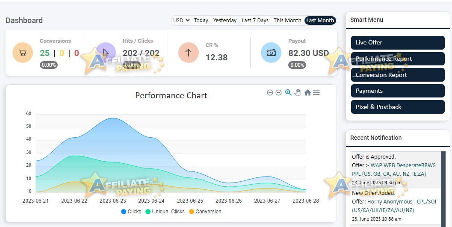Open the Live Offer menu button
Image resolution: width=452 pixels, height=227 pixels.
(398, 43)
